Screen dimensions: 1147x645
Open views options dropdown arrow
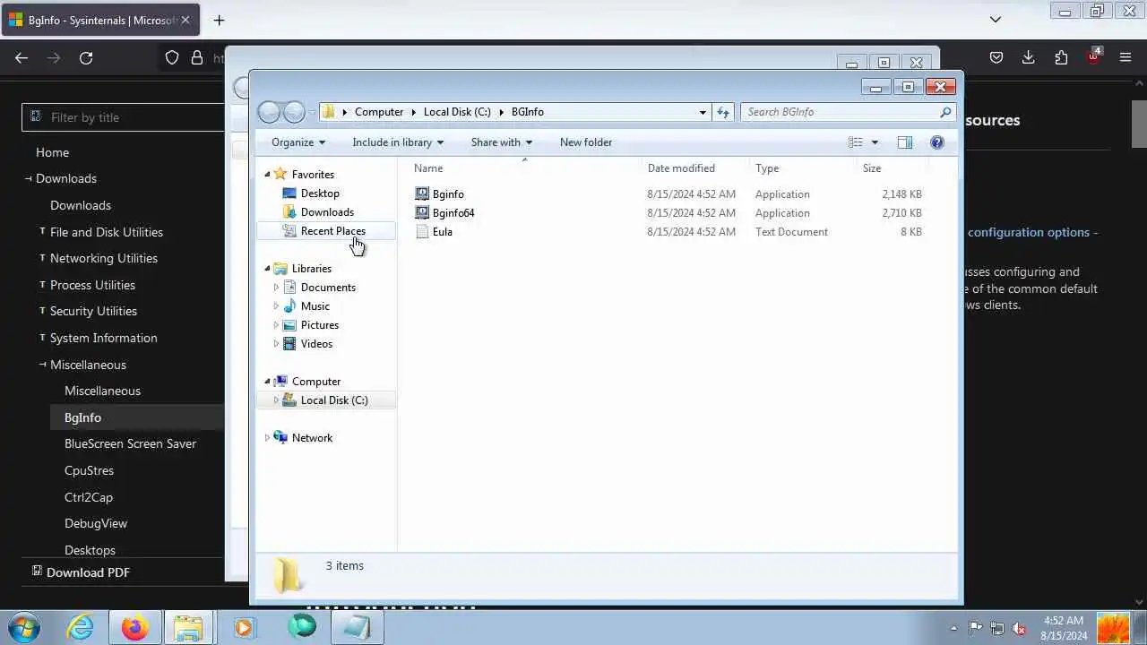pos(875,142)
